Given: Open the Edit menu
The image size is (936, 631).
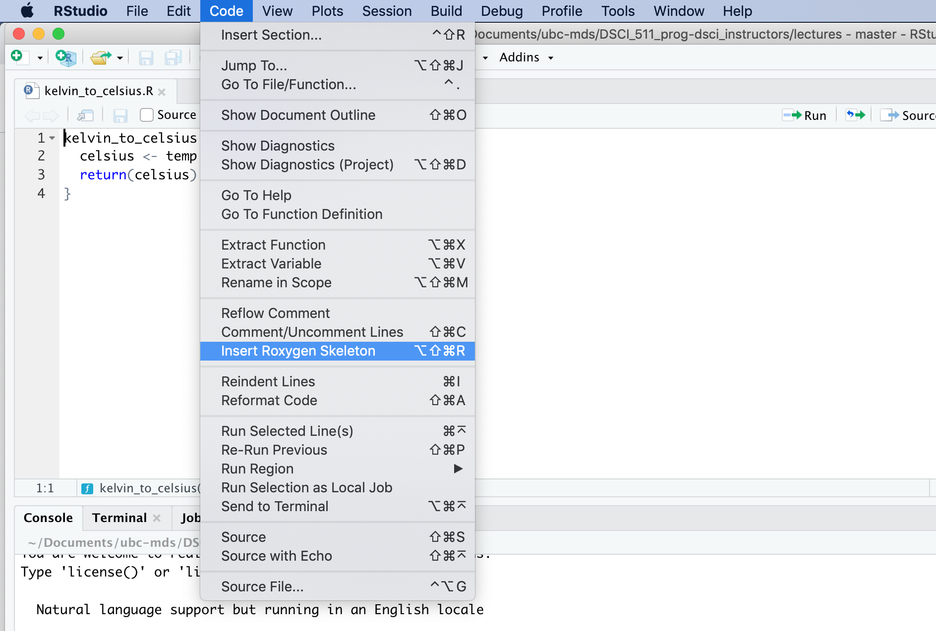Looking at the screenshot, I should click(178, 11).
